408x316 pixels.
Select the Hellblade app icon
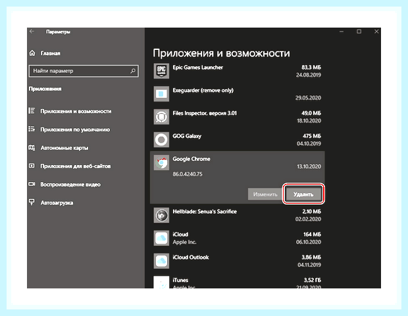click(x=161, y=215)
